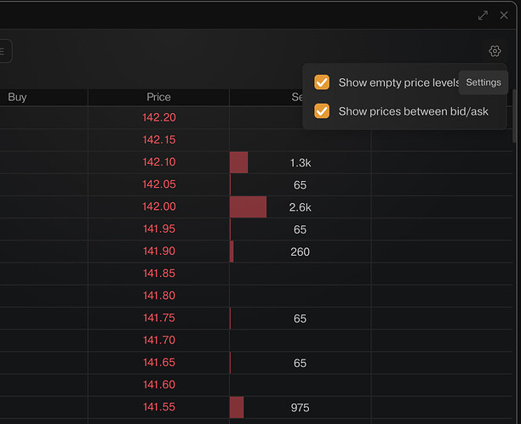Uncheck Show empty price levels checkbox
The width and height of the screenshot is (521, 424).
pos(322,82)
